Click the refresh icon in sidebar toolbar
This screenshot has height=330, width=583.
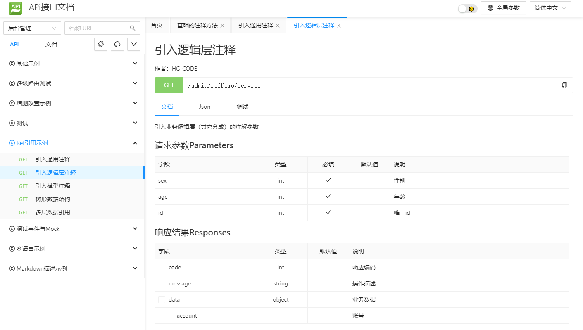117,44
